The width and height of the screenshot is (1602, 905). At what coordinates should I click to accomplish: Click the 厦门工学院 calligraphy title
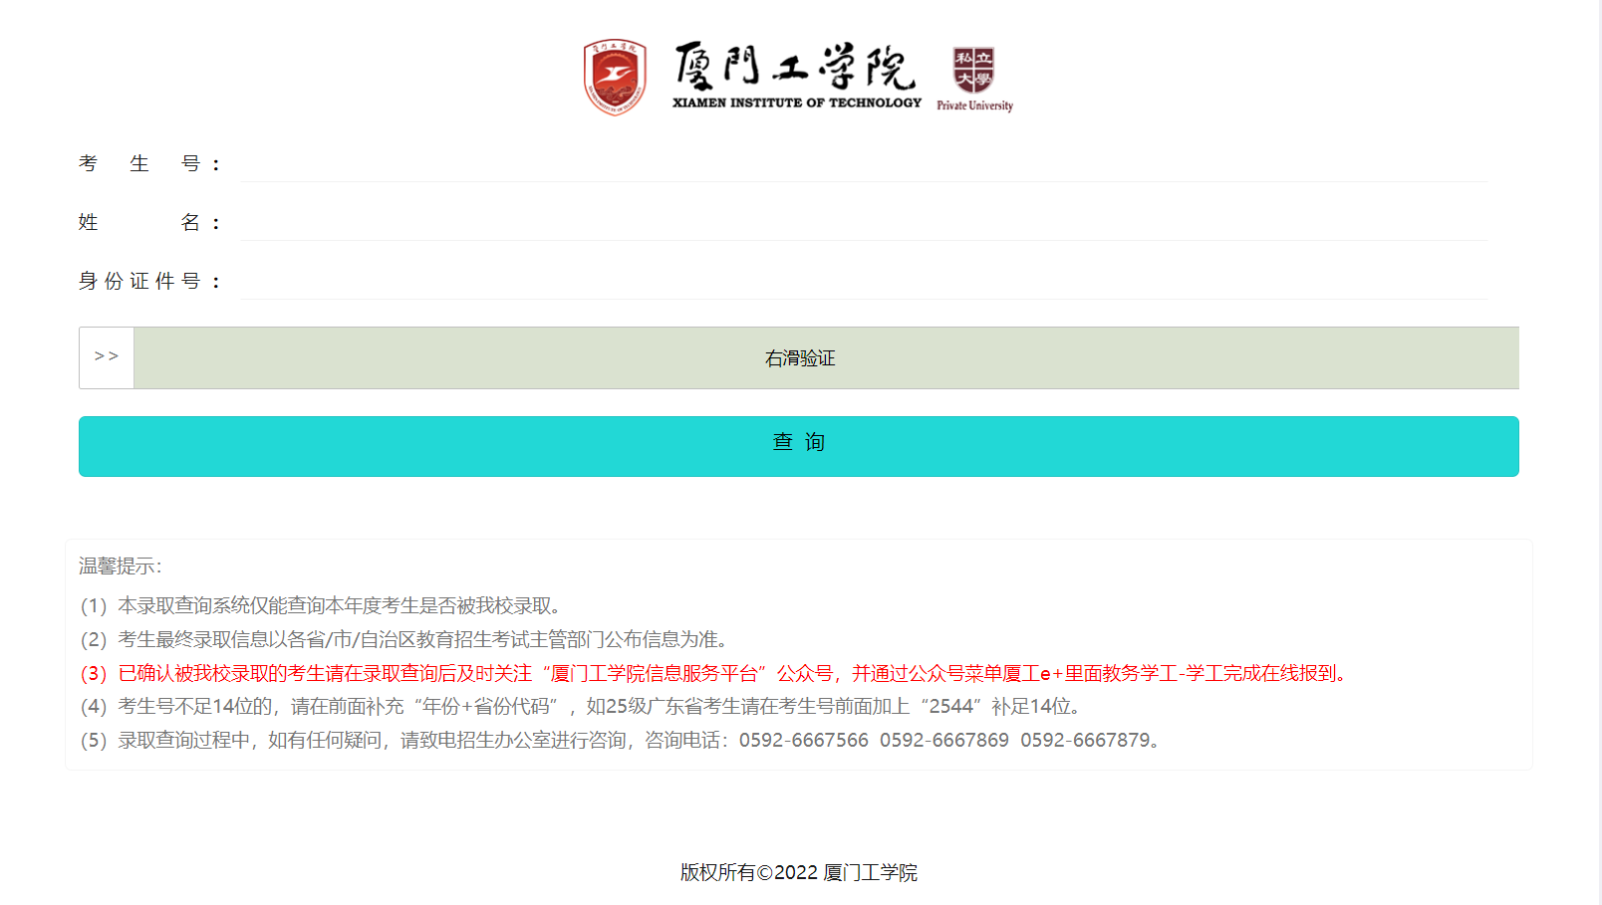[x=794, y=67]
